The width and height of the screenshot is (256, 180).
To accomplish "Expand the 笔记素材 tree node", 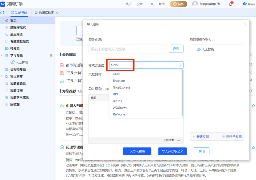I will pos(2,76).
